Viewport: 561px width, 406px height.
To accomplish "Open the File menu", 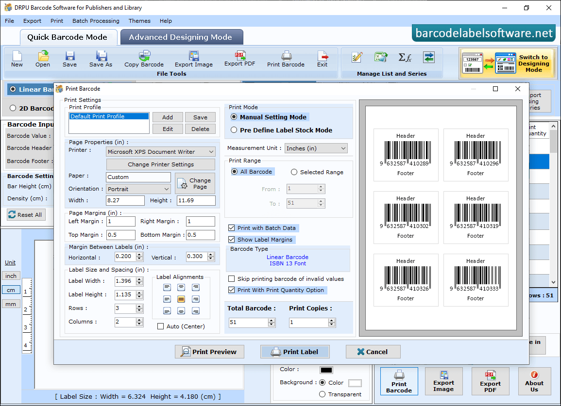I will [x=9, y=21].
